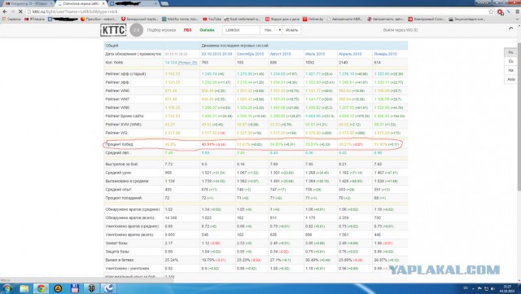Click the Общий table header

(x=112, y=46)
